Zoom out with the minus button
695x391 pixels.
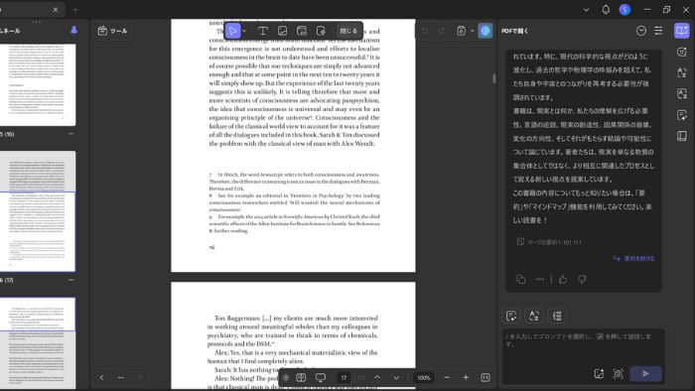(447, 378)
